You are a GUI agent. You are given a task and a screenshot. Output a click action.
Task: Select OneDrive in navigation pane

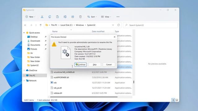click(x=33, y=71)
